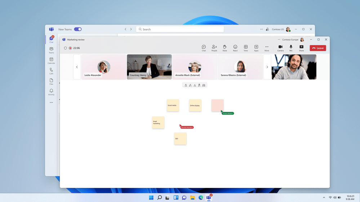This screenshot has width=360, height=202.
Task: Select the SEO sticky note
Action: (x=180, y=138)
